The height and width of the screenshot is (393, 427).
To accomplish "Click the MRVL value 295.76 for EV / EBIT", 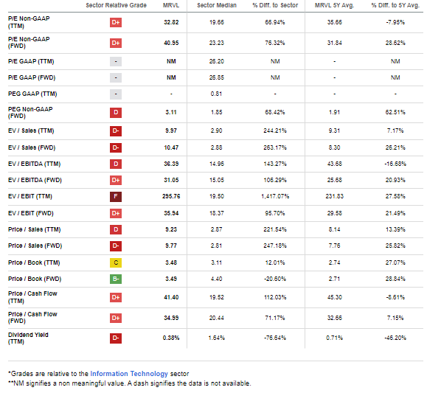I will (171, 196).
